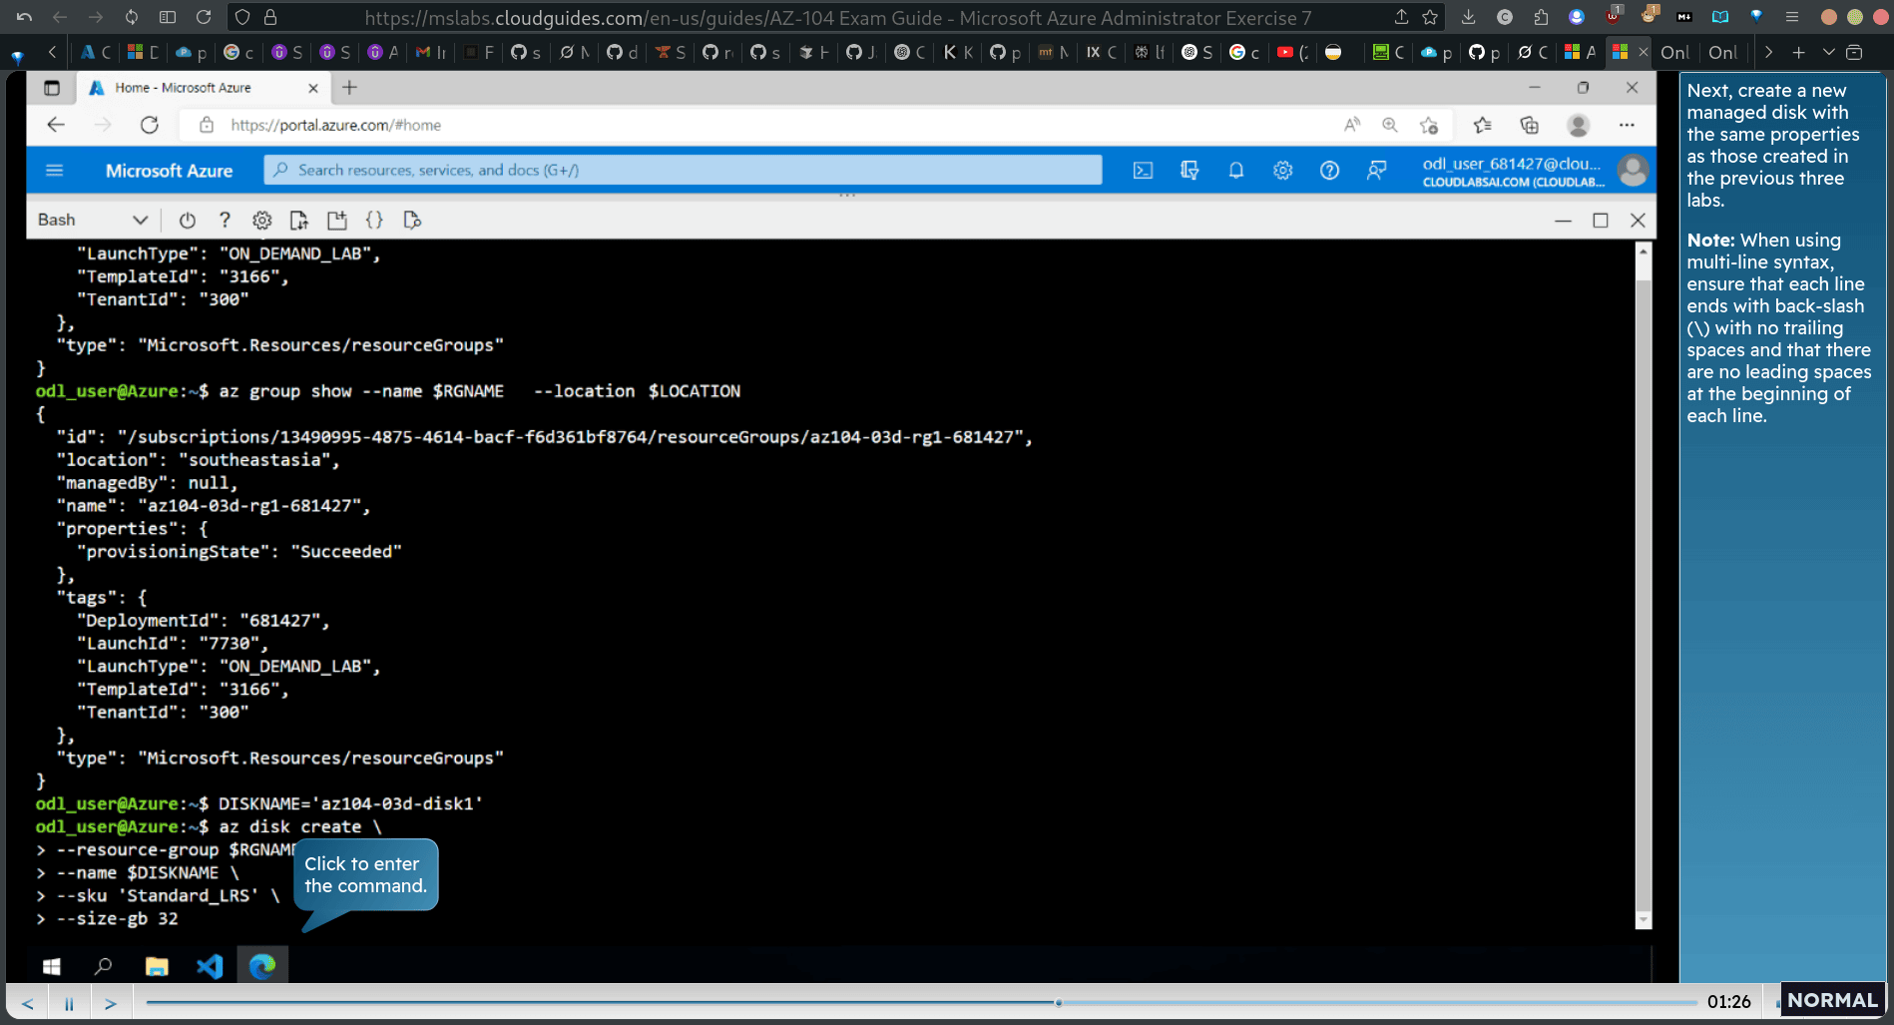Viewport: 1894px width, 1025px height.
Task: Open Visual Studio Code in taskbar
Action: click(210, 966)
